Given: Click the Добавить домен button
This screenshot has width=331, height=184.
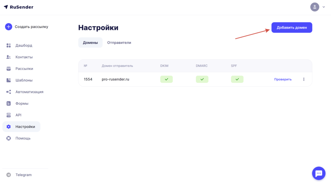Looking at the screenshot, I should point(292,28).
